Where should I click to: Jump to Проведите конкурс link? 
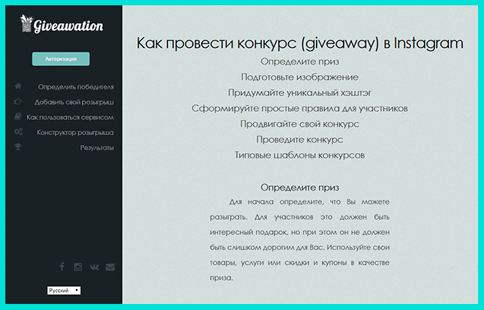pos(299,140)
